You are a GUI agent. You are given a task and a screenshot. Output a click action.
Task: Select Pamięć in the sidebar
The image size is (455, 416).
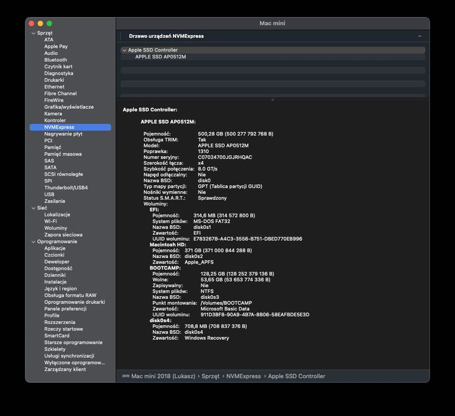pos(52,147)
